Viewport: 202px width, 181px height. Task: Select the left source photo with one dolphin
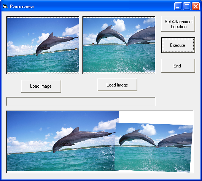point(43,45)
